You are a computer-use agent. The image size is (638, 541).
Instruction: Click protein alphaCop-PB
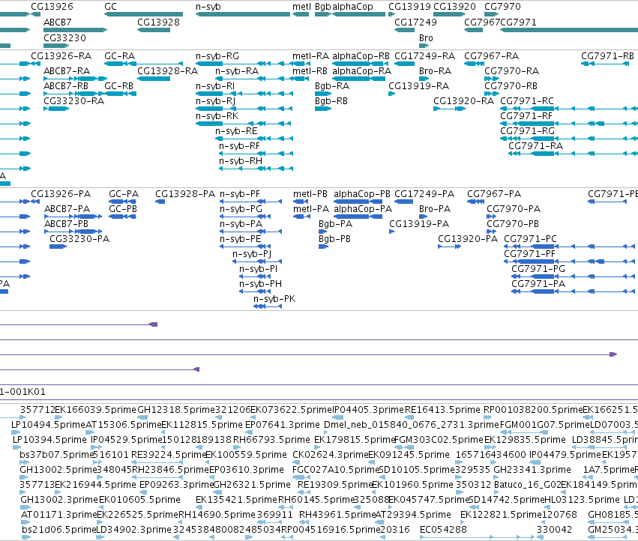pyautogui.click(x=358, y=202)
